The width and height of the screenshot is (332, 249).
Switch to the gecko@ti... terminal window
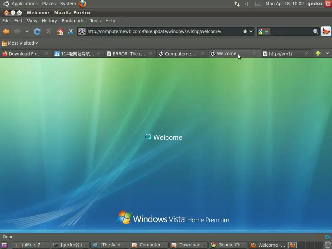coord(70,245)
